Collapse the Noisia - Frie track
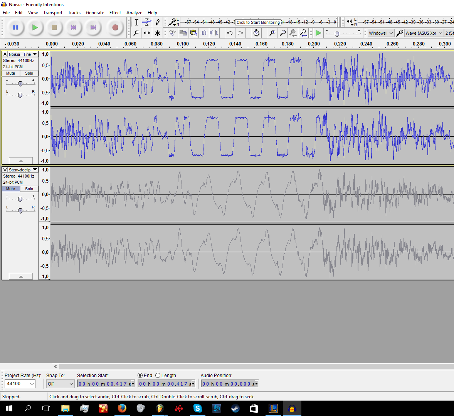Image resolution: width=454 pixels, height=416 pixels. coord(21,161)
